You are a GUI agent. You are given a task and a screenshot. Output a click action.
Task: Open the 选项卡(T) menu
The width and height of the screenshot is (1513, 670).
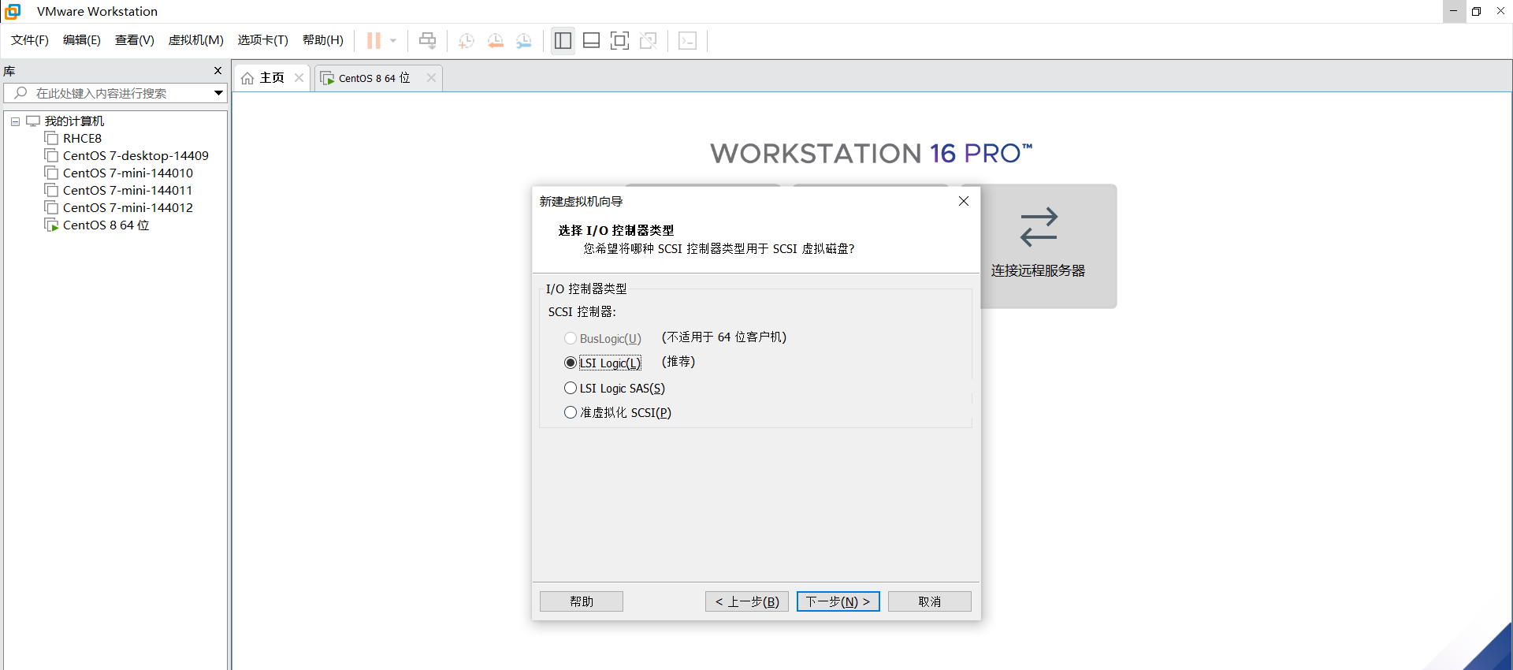coord(263,40)
